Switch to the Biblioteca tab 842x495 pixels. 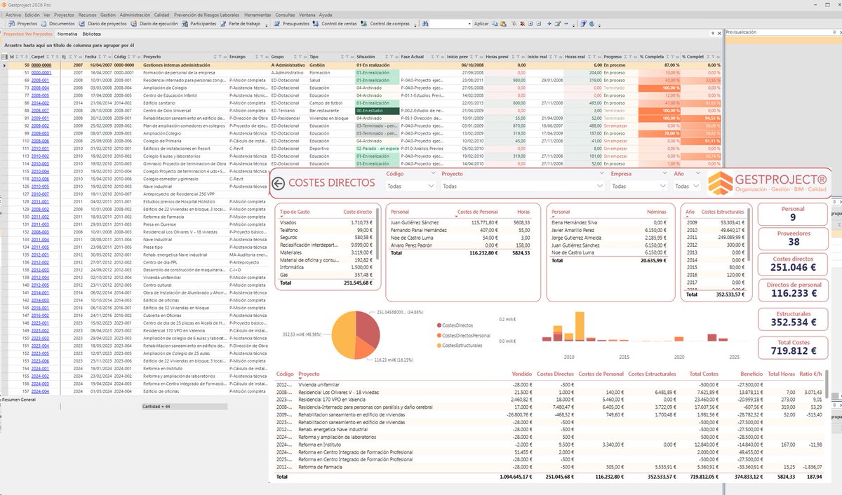click(92, 34)
